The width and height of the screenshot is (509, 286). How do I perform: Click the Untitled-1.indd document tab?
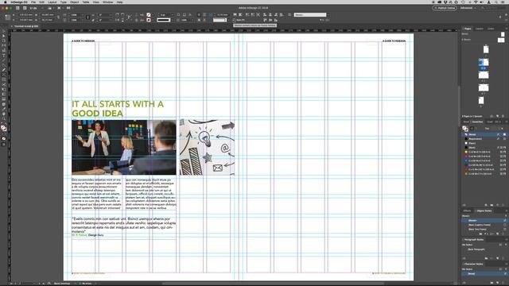26,26
